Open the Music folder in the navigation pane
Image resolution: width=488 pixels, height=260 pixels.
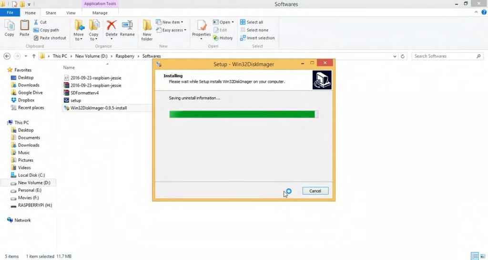coord(20,153)
